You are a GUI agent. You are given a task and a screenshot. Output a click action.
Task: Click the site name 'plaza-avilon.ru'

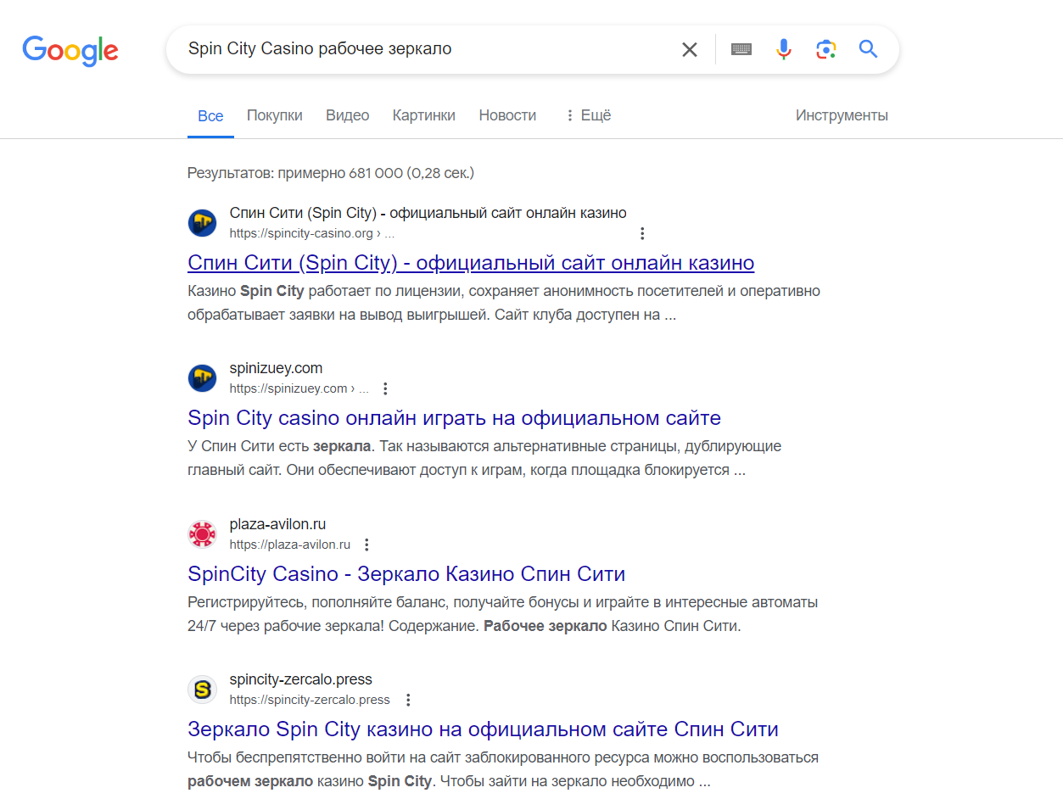(277, 524)
